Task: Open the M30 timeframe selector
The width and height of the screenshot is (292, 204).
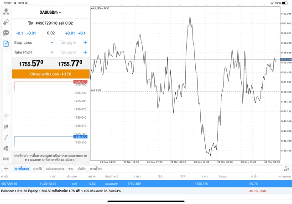Action: pos(6,159)
